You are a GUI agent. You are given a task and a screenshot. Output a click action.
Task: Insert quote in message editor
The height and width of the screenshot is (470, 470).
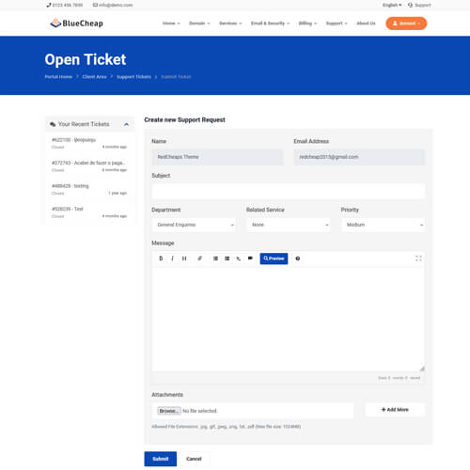click(250, 258)
